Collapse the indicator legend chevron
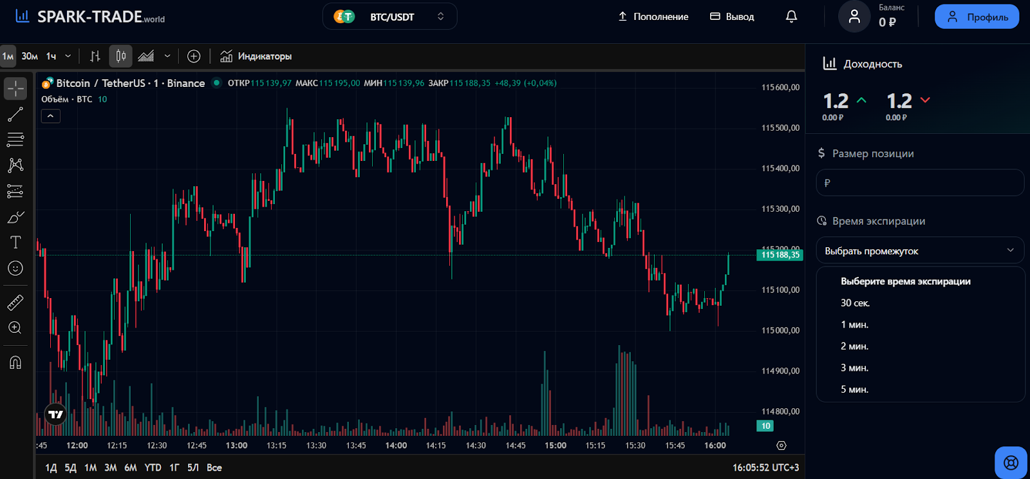Viewport: 1030px width, 479px height. point(51,116)
